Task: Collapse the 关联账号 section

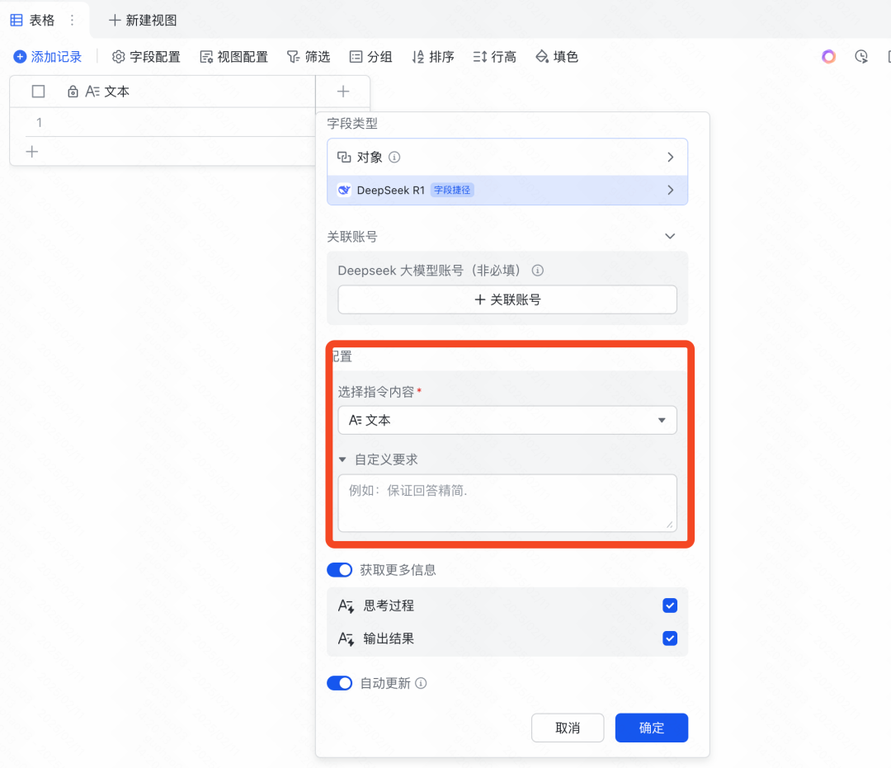Action: [x=670, y=237]
